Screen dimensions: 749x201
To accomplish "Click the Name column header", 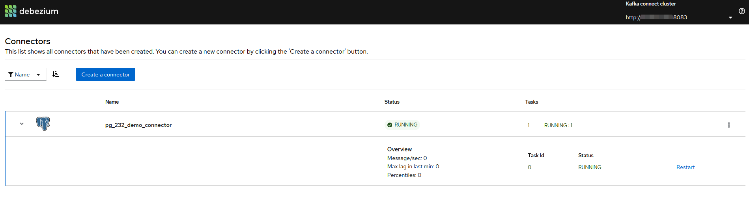I will click(112, 102).
